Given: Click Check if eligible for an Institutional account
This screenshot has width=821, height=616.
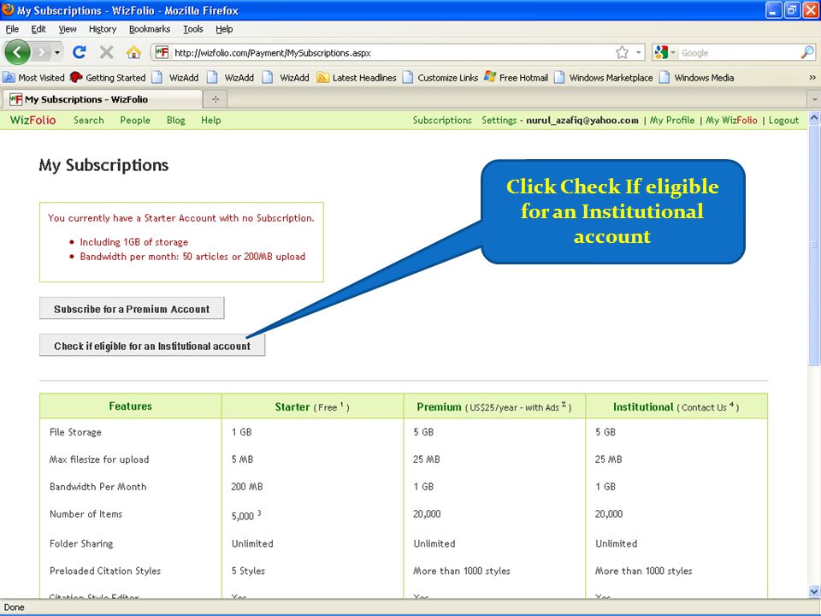Looking at the screenshot, I should click(152, 345).
